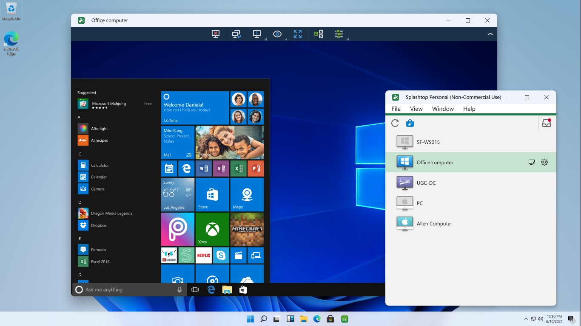
Task: Send Ctrl+Alt+Del to remote computer
Action: pos(318,34)
